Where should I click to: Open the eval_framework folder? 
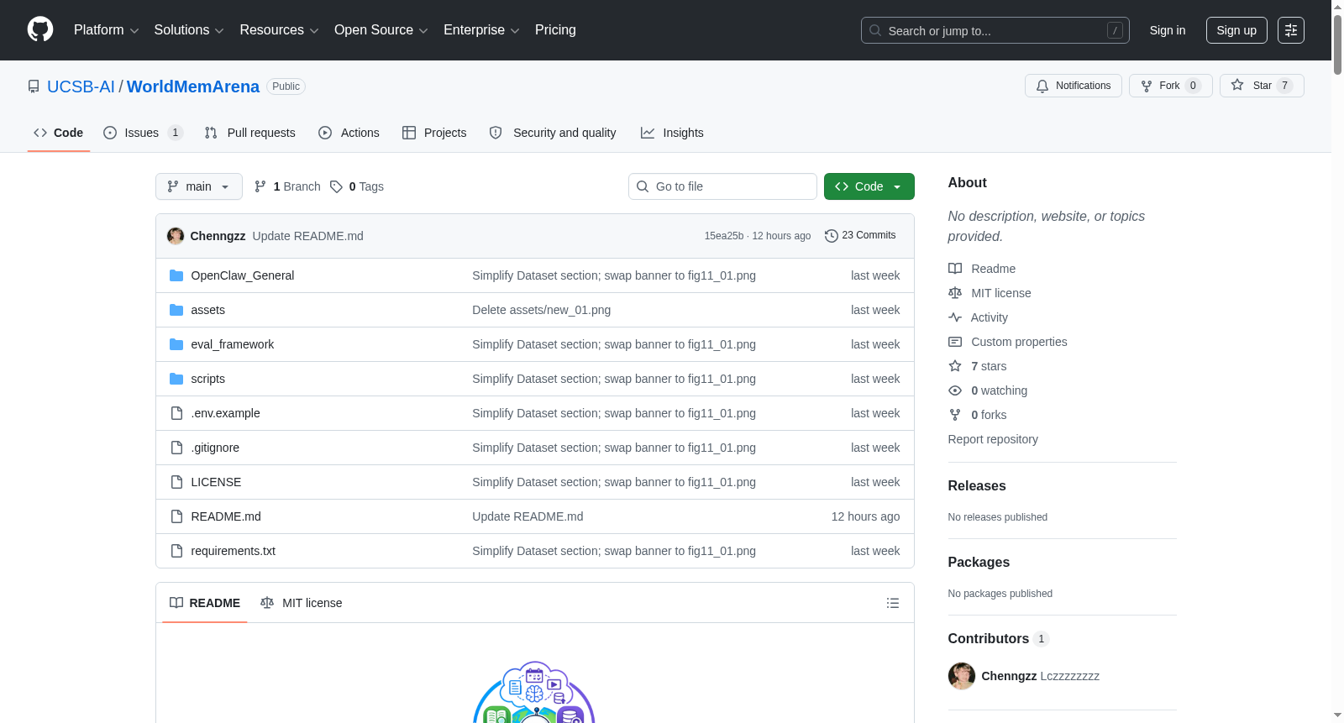coord(233,344)
